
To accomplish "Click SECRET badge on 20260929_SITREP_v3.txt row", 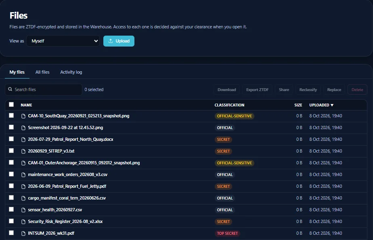I will (x=223, y=151).
